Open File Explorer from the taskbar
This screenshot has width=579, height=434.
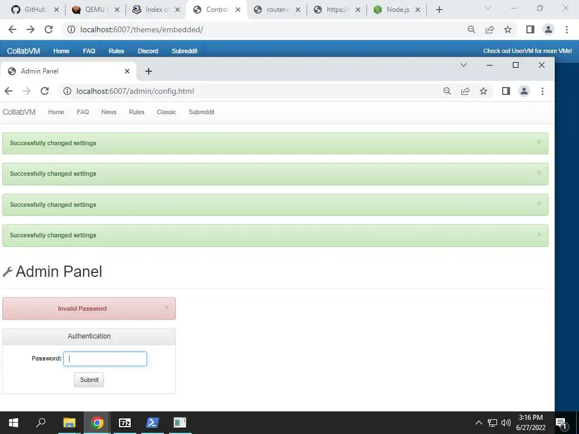[69, 423]
